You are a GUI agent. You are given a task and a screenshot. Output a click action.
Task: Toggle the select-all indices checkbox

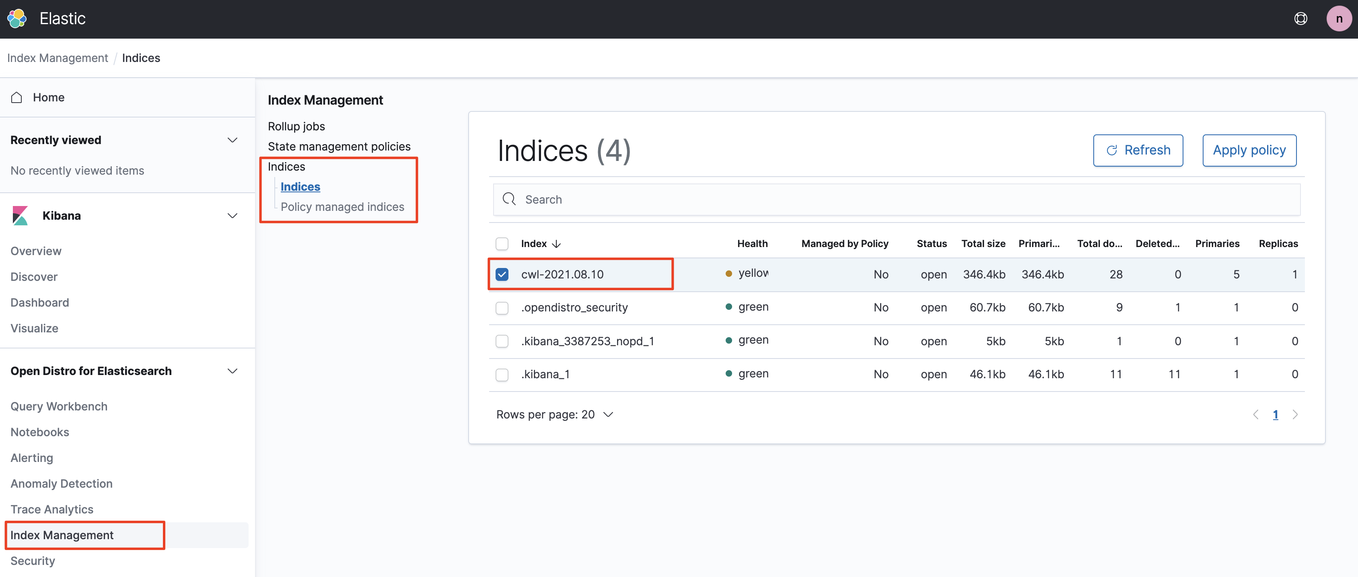[x=502, y=244]
